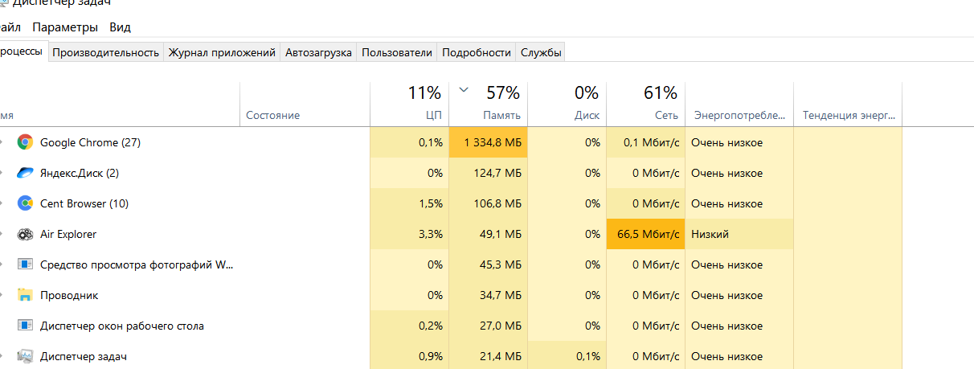Select the Air Explorer 66,5 Мбит/с network cell
This screenshot has width=974, height=369.
click(x=645, y=234)
